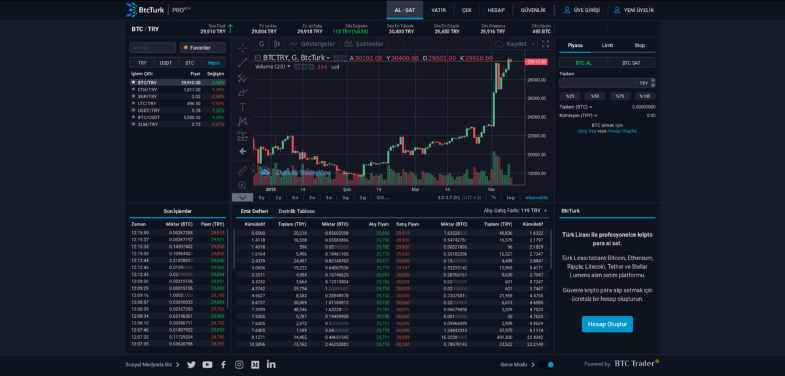Select the BTC SAT sell button
The width and height of the screenshot is (785, 376).
click(x=631, y=63)
